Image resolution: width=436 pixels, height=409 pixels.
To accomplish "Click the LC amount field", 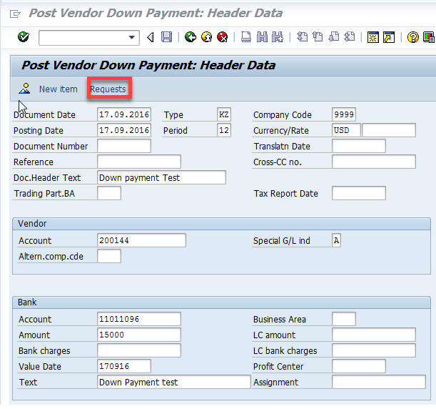I will click(x=374, y=335).
